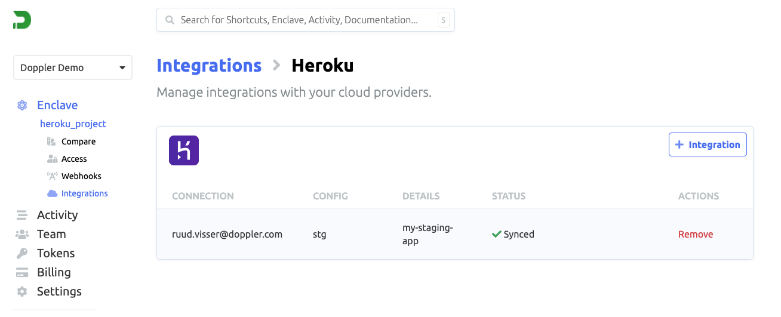This screenshot has width=781, height=317.
Task: Click the CONFIG column header
Action: [x=330, y=196]
